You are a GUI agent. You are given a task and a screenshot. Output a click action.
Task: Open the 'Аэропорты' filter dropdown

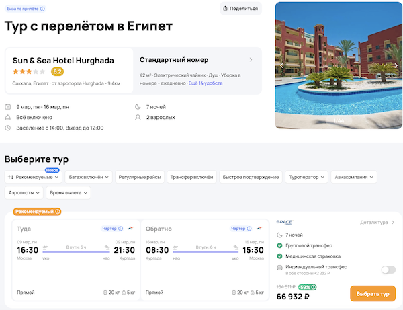pos(24,193)
